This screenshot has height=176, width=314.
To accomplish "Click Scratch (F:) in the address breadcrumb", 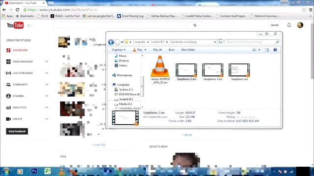I will pos(157,42).
